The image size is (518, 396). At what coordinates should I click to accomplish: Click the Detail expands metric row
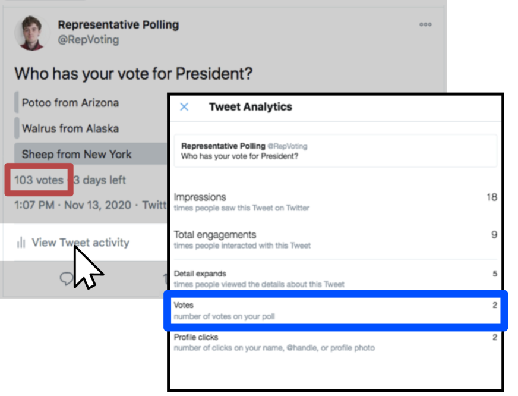pos(335,278)
